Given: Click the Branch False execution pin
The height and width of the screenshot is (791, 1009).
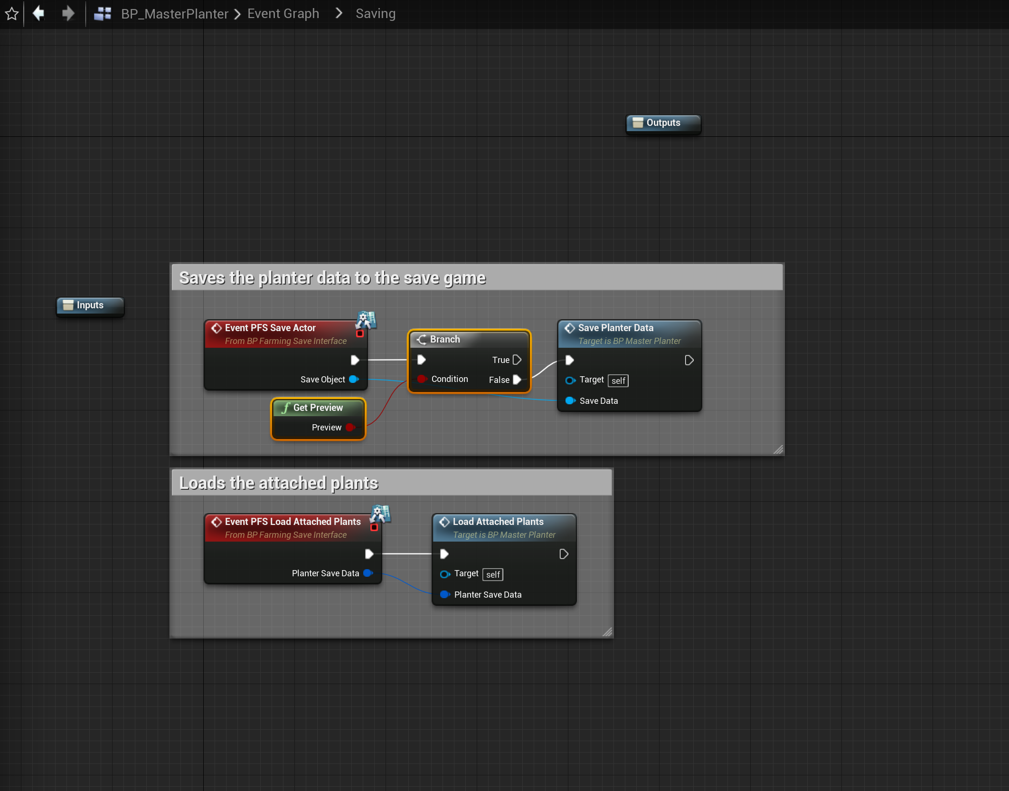Looking at the screenshot, I should 517,380.
